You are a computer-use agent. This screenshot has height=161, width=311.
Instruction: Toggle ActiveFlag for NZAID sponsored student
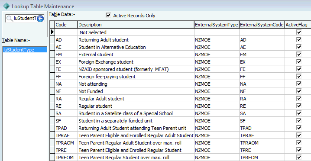(299, 69)
